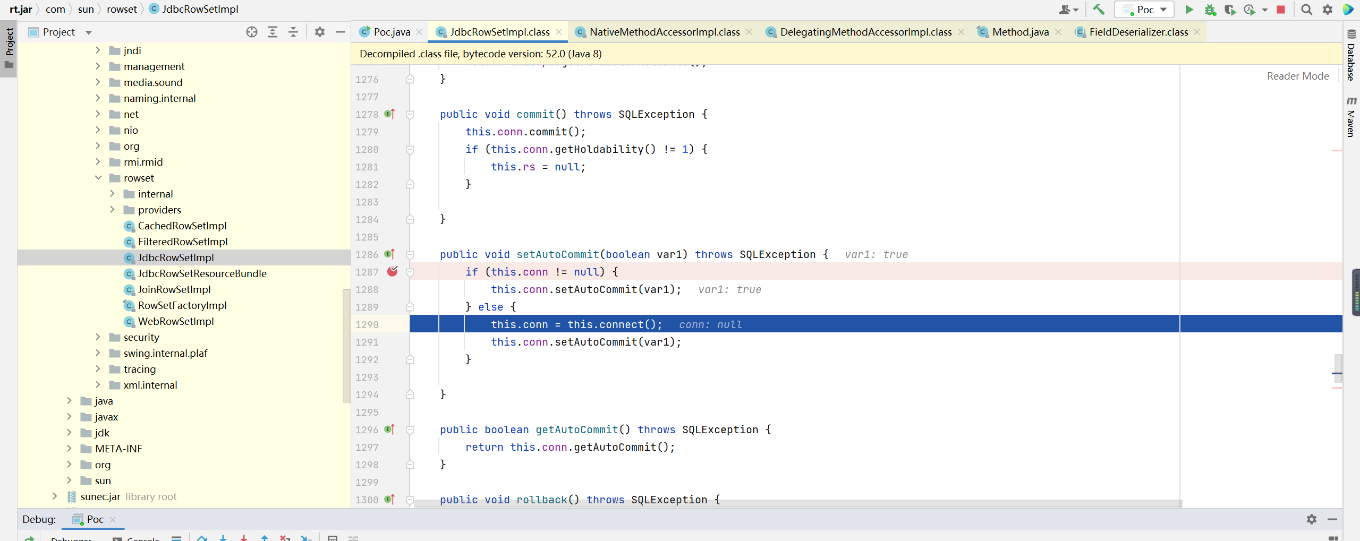The width and height of the screenshot is (1360, 541).
Task: Toggle fold marker at line 1294
Action: [x=410, y=394]
